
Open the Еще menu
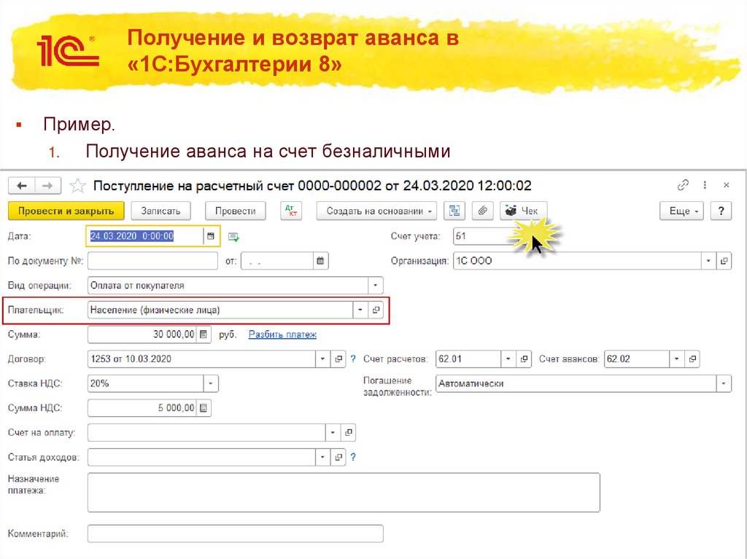(682, 211)
